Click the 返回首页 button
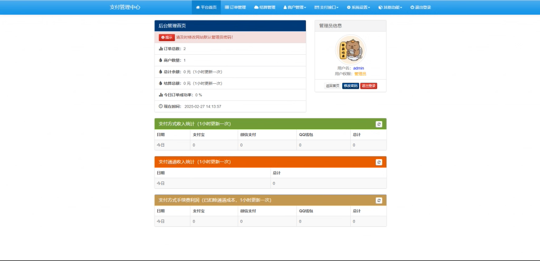This screenshot has width=540, height=261. pyautogui.click(x=332, y=85)
